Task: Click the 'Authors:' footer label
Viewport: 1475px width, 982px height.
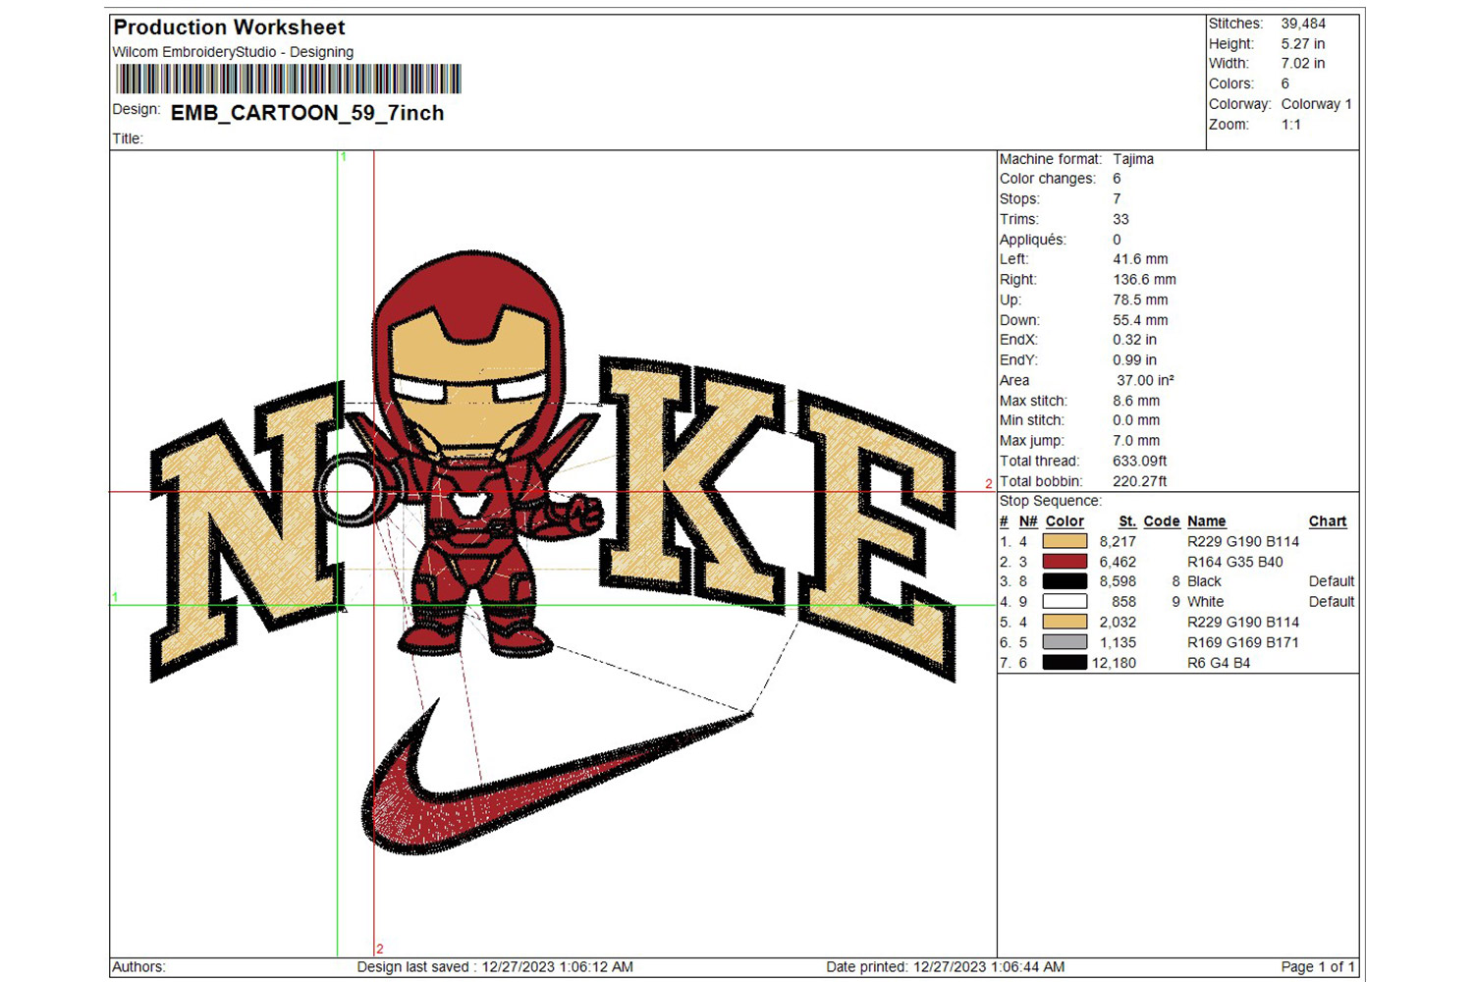Action: pos(138,967)
